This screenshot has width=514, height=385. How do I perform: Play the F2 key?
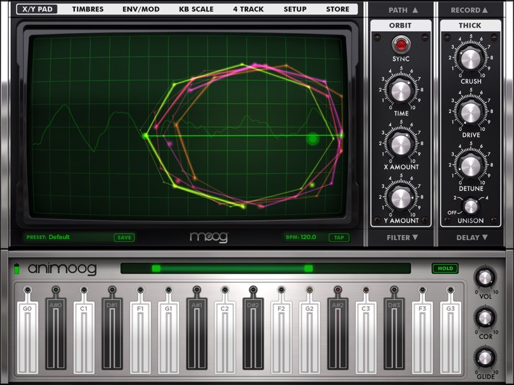(x=281, y=337)
